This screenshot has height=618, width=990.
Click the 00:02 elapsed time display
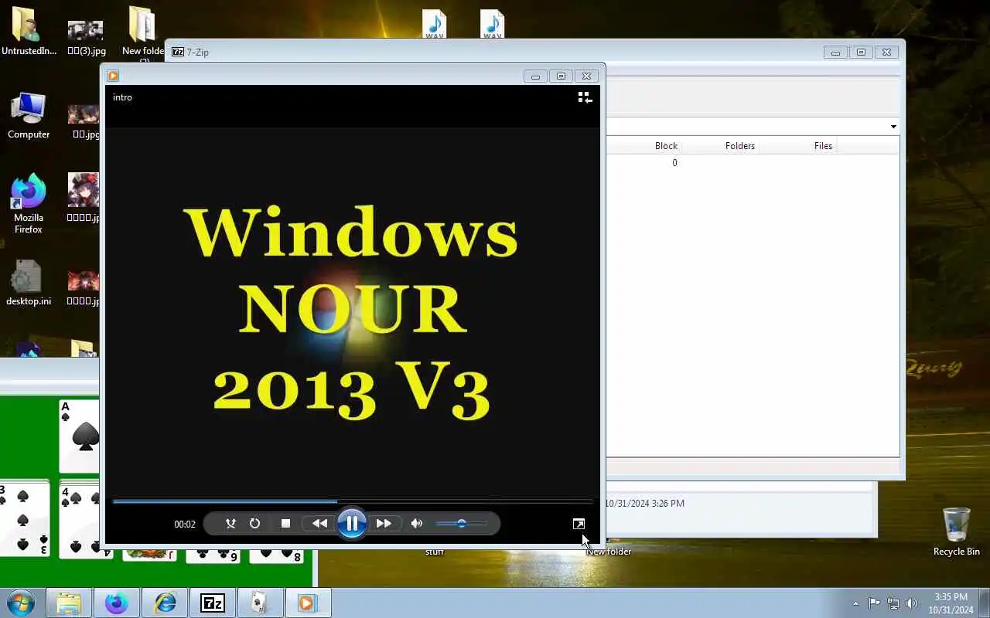185,525
